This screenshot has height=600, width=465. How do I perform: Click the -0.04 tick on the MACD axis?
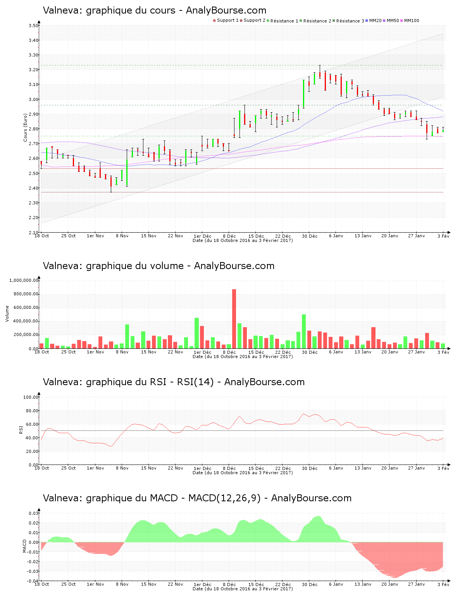click(x=33, y=581)
